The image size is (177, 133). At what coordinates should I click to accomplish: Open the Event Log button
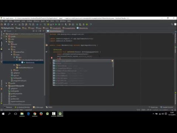tap(153, 107)
